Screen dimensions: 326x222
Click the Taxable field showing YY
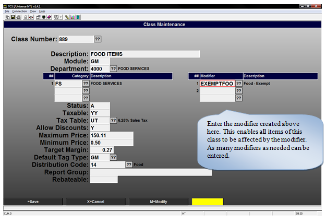tap(100, 113)
